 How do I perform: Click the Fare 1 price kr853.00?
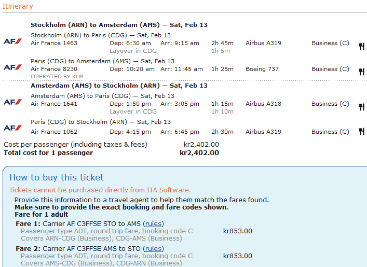237,231
